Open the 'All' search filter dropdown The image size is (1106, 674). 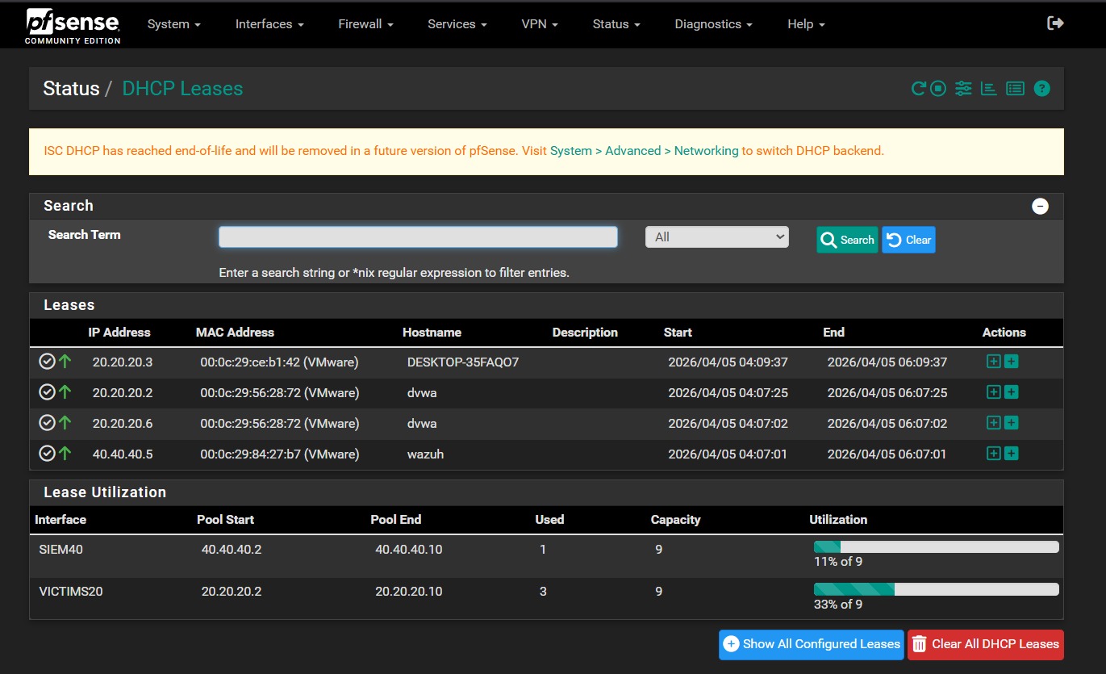pyautogui.click(x=716, y=237)
